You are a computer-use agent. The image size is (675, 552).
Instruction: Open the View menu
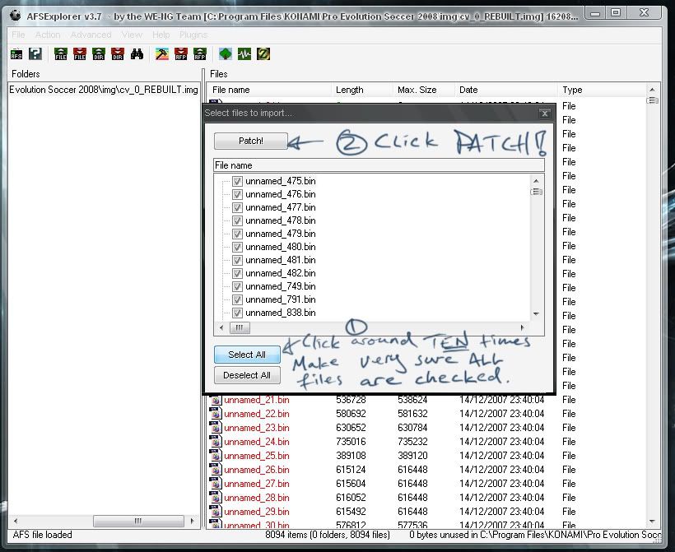tap(132, 35)
